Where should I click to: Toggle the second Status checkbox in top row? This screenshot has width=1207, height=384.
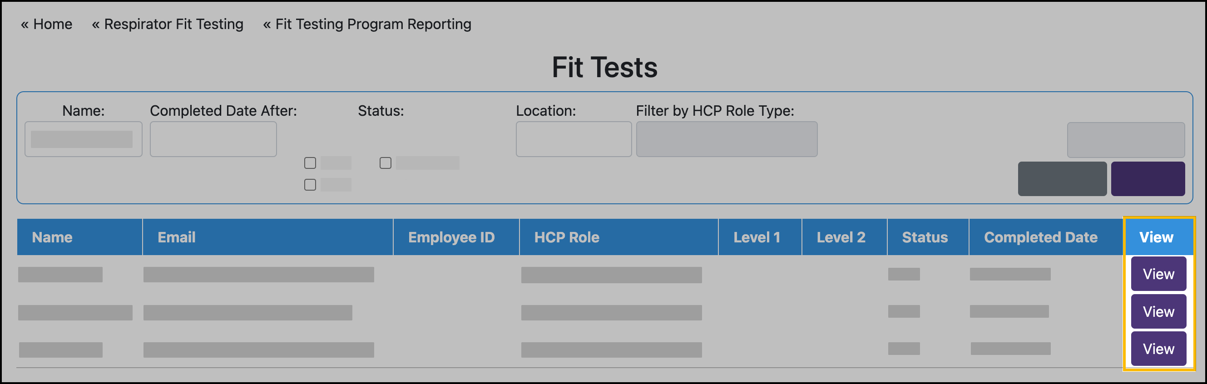tap(385, 163)
